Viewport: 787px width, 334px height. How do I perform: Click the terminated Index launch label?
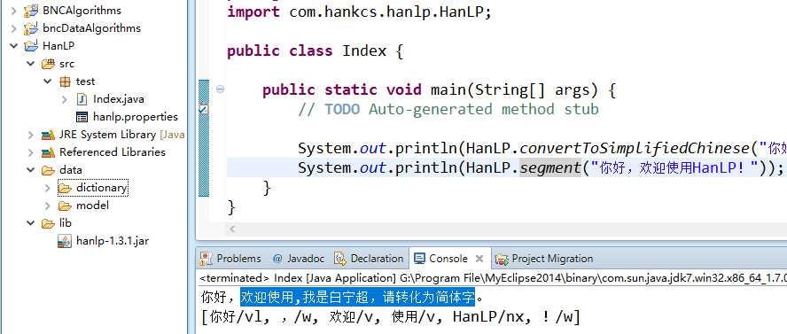click(x=493, y=278)
